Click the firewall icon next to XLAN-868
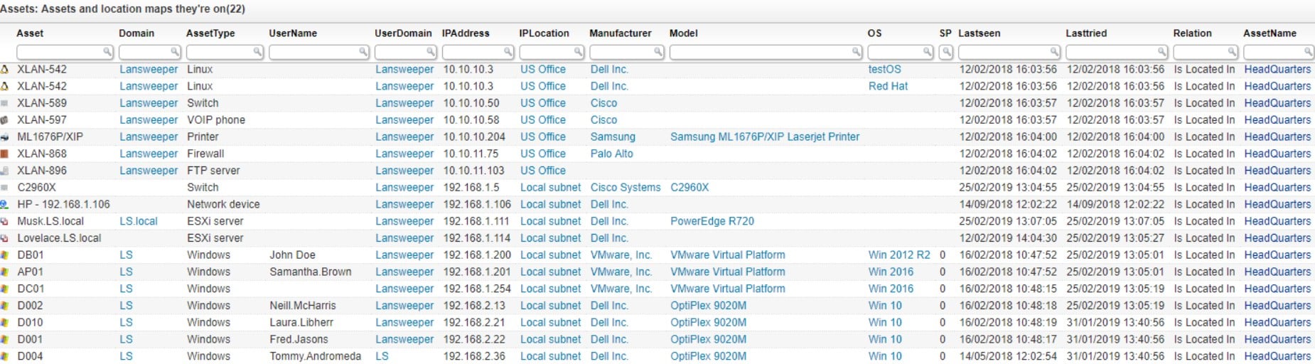 [x=4, y=154]
